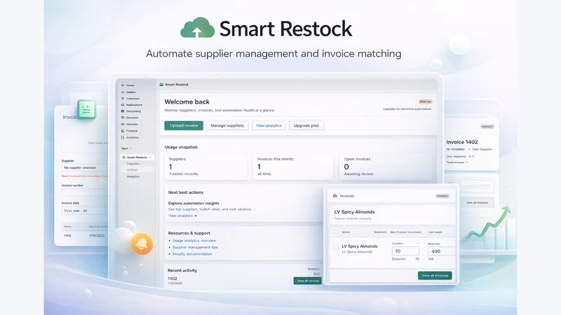Open the Usage analytics overview link
561x315 pixels.
click(x=194, y=241)
